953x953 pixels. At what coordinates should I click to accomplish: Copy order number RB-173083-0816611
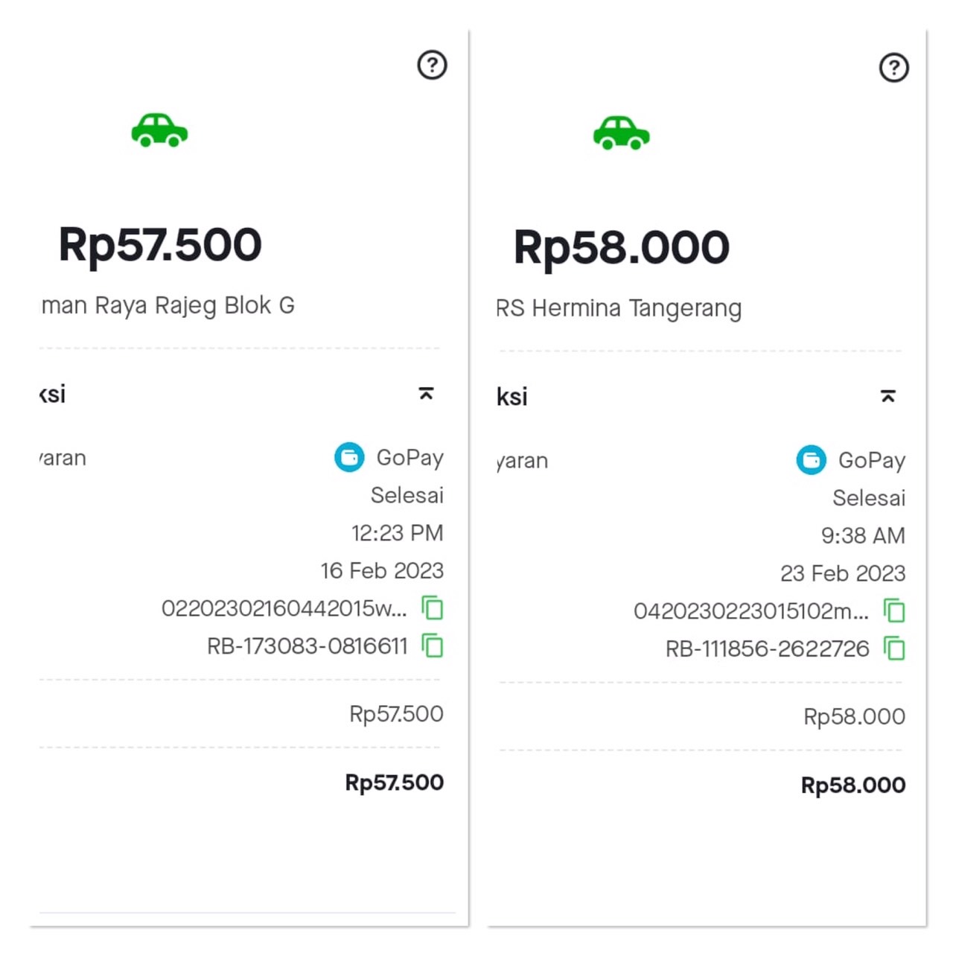click(433, 646)
